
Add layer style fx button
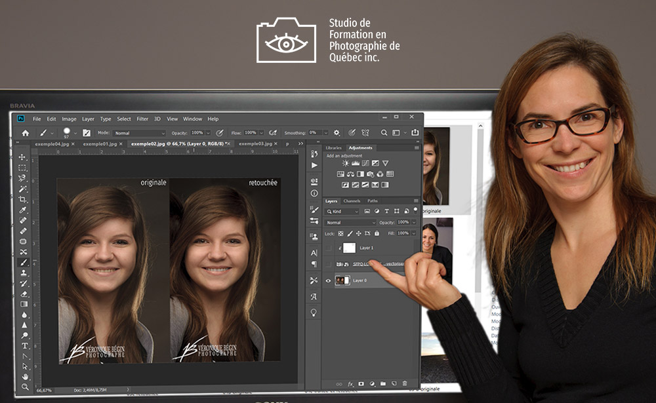pos(350,384)
